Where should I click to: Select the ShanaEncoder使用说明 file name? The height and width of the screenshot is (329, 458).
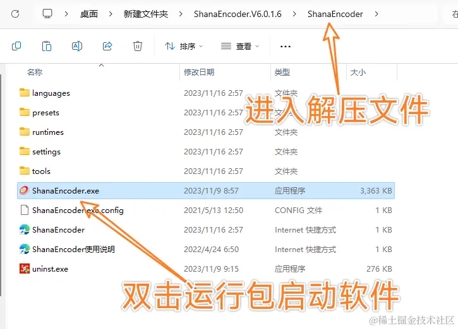click(74, 249)
